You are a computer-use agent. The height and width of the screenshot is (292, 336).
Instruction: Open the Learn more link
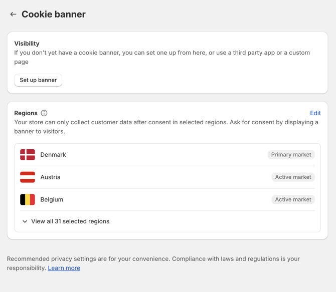point(64,268)
